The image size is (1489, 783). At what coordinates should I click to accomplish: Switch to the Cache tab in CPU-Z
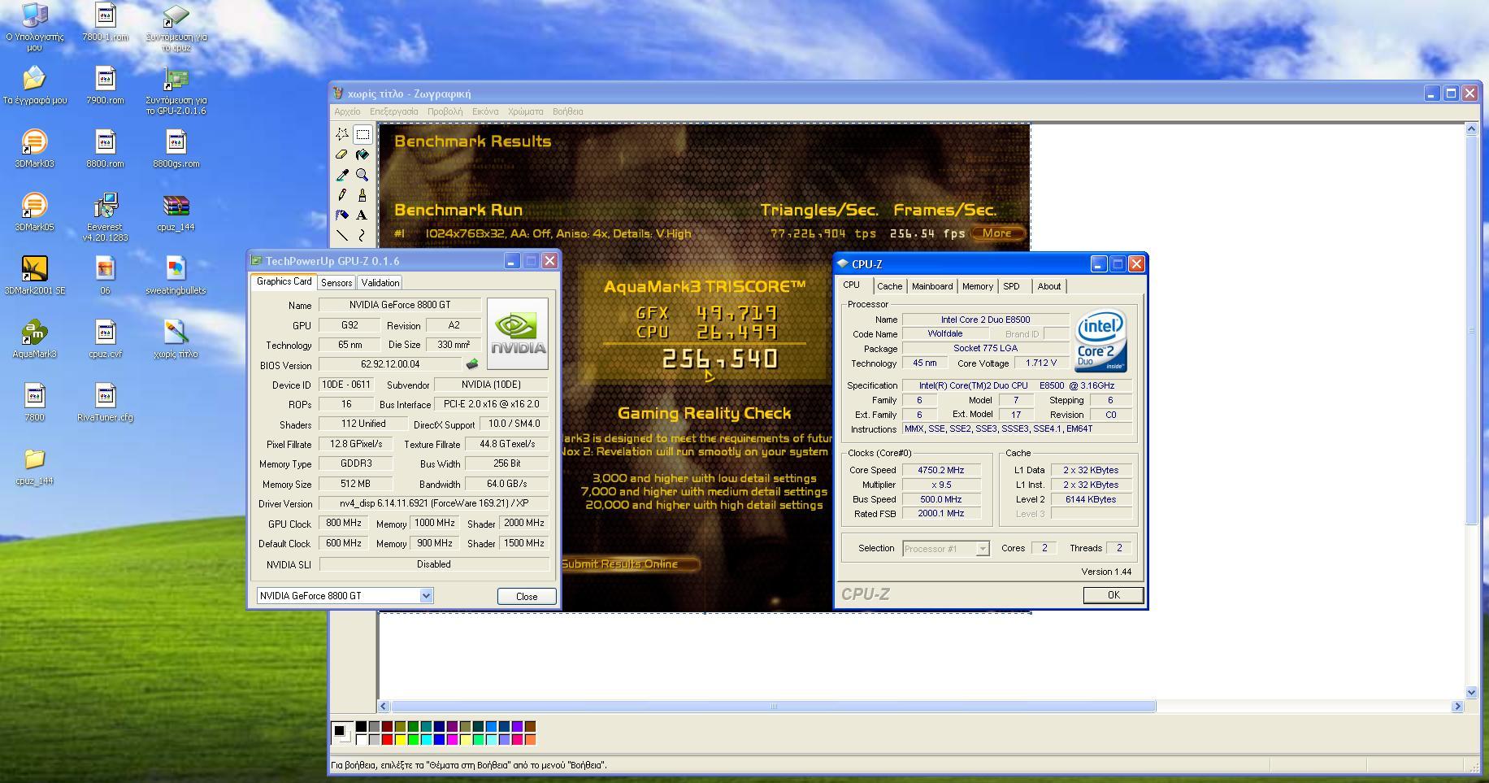pyautogui.click(x=889, y=286)
